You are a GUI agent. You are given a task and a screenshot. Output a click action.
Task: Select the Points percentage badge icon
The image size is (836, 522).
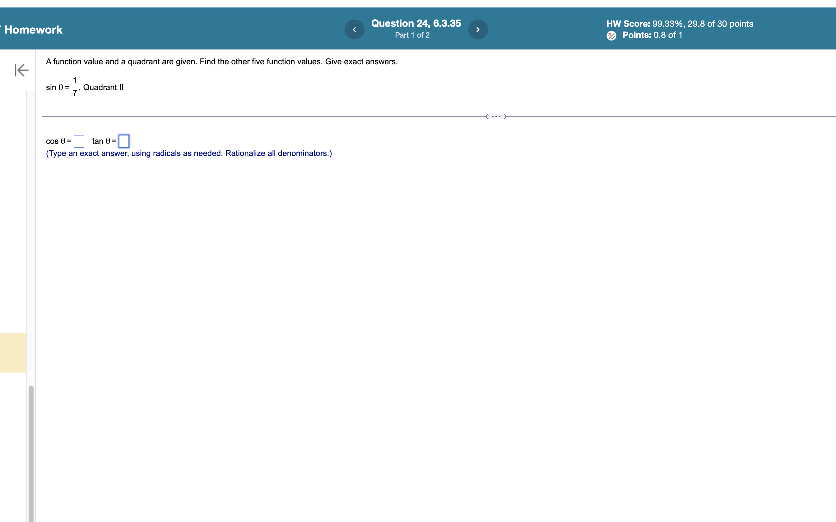click(611, 35)
